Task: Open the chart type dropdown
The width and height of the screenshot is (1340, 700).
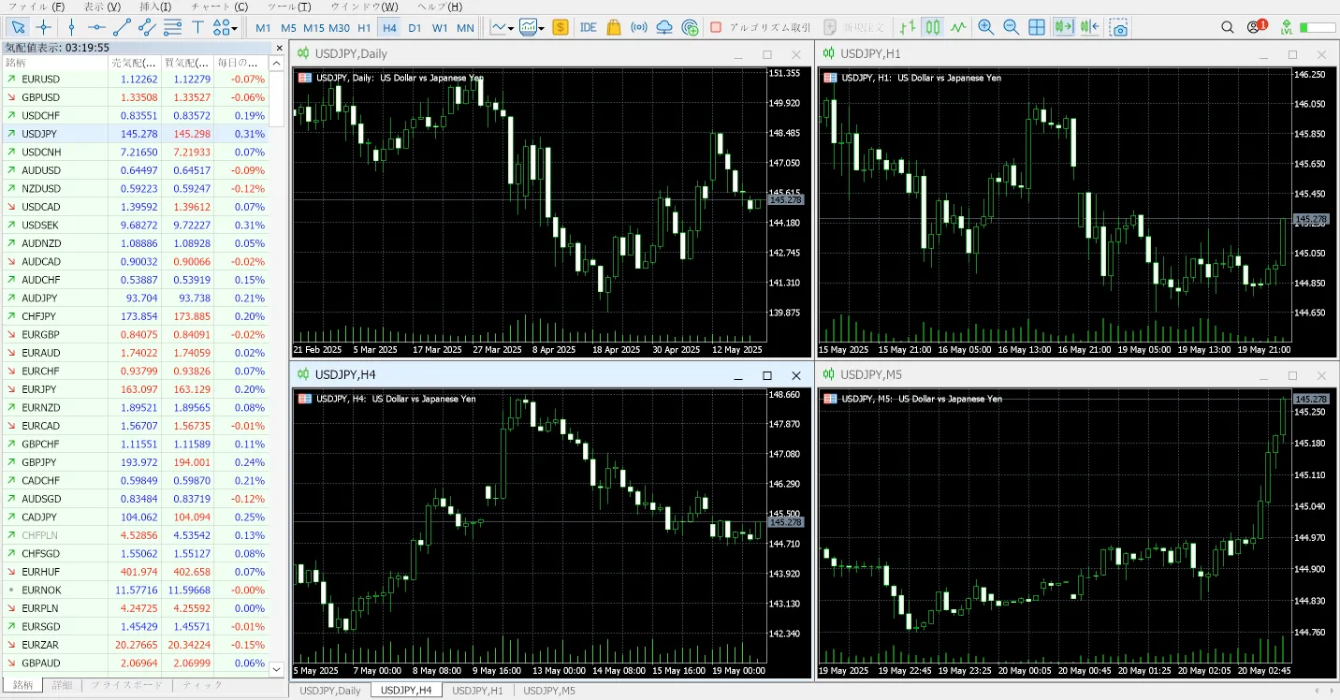Action: (502, 27)
